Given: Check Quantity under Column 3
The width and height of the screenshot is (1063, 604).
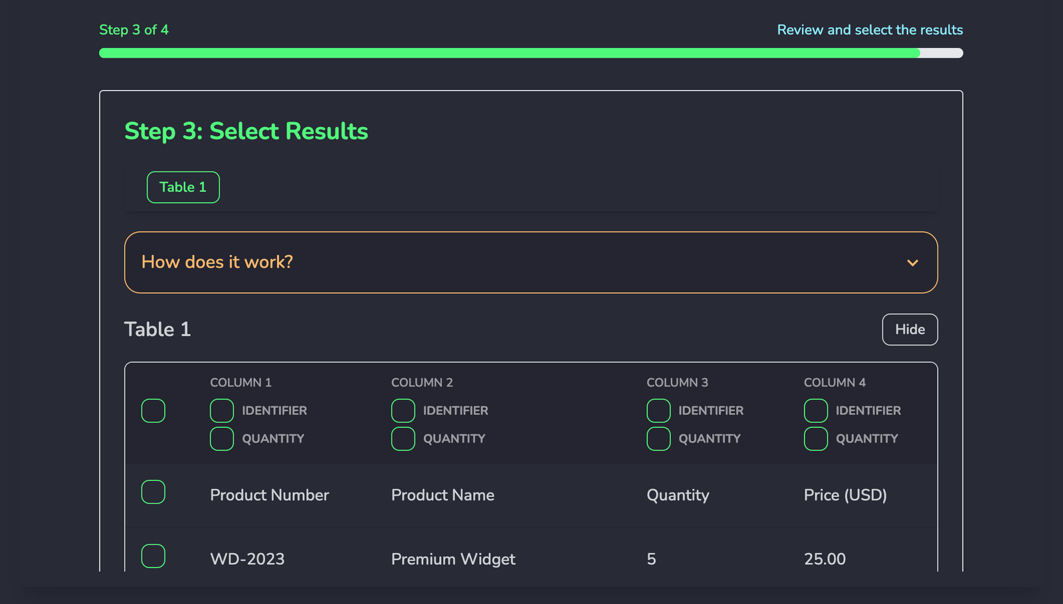Looking at the screenshot, I should click(x=658, y=439).
